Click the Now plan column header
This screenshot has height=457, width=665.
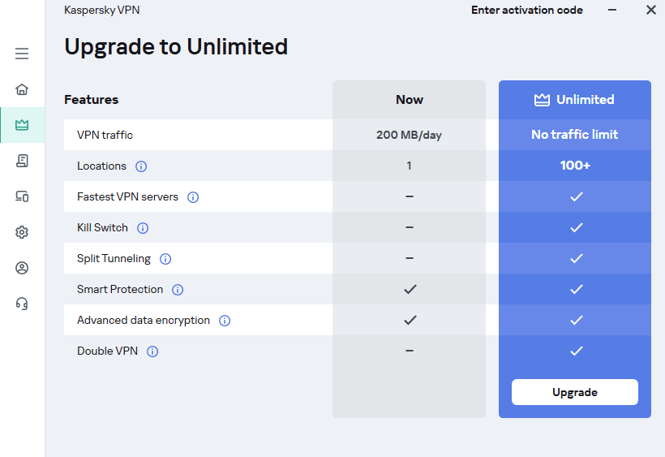[x=409, y=100]
